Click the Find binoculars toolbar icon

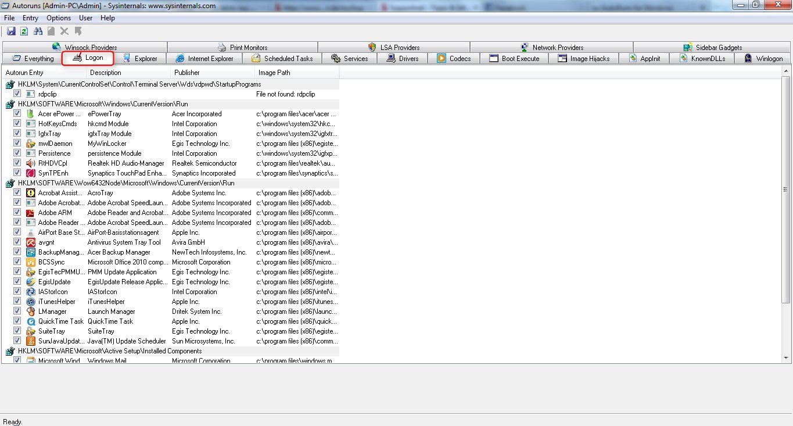[x=38, y=31]
